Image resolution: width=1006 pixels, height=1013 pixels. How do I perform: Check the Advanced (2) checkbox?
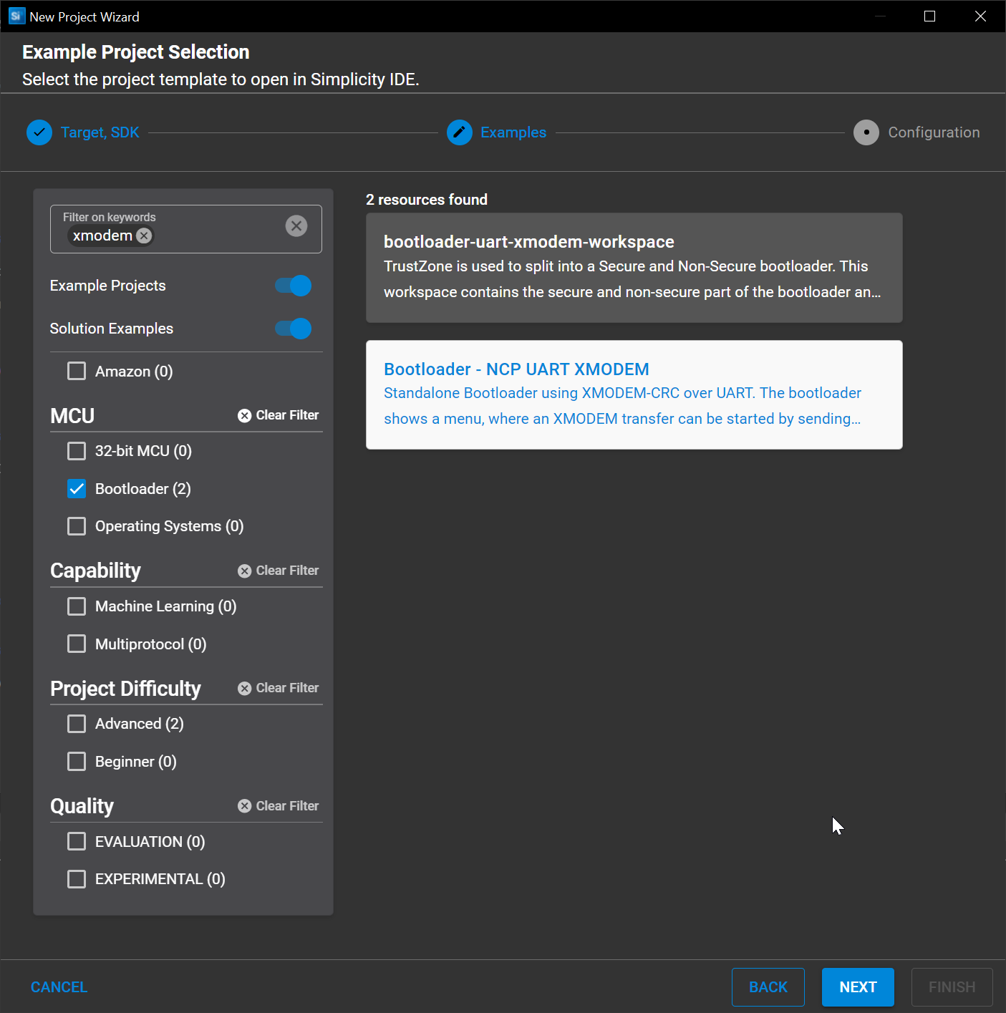pyautogui.click(x=77, y=724)
